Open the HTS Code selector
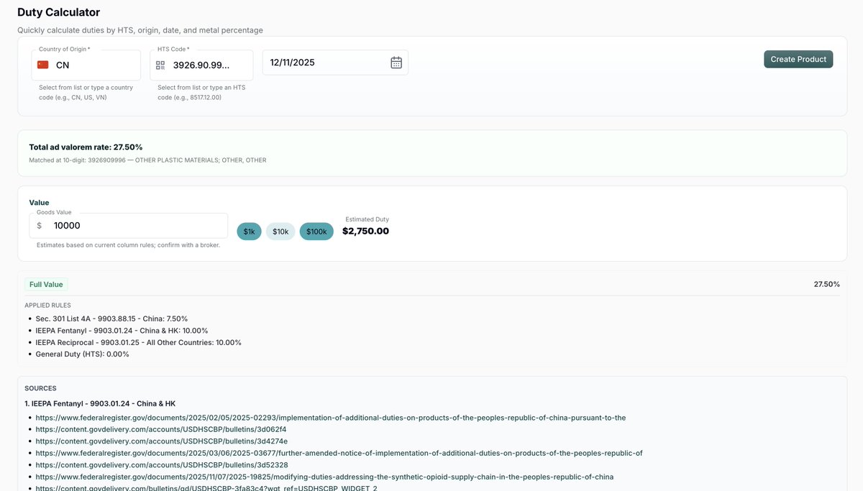 tap(205, 63)
